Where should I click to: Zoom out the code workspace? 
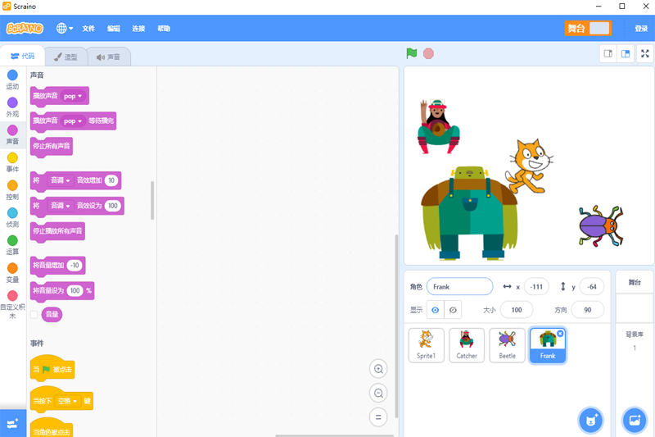[378, 393]
